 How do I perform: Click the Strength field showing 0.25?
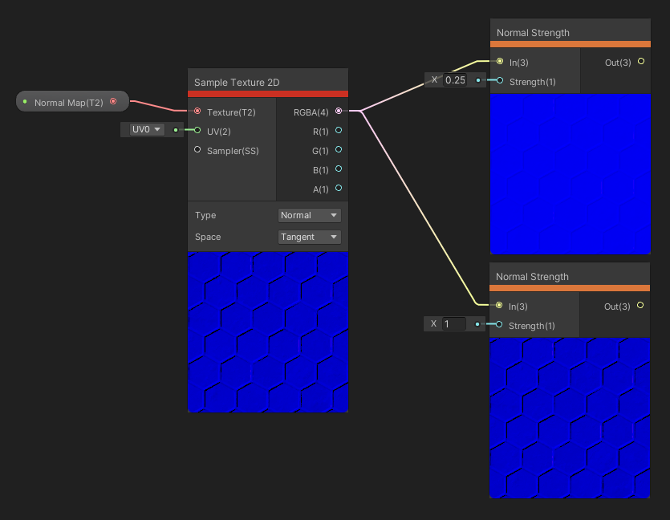[455, 79]
